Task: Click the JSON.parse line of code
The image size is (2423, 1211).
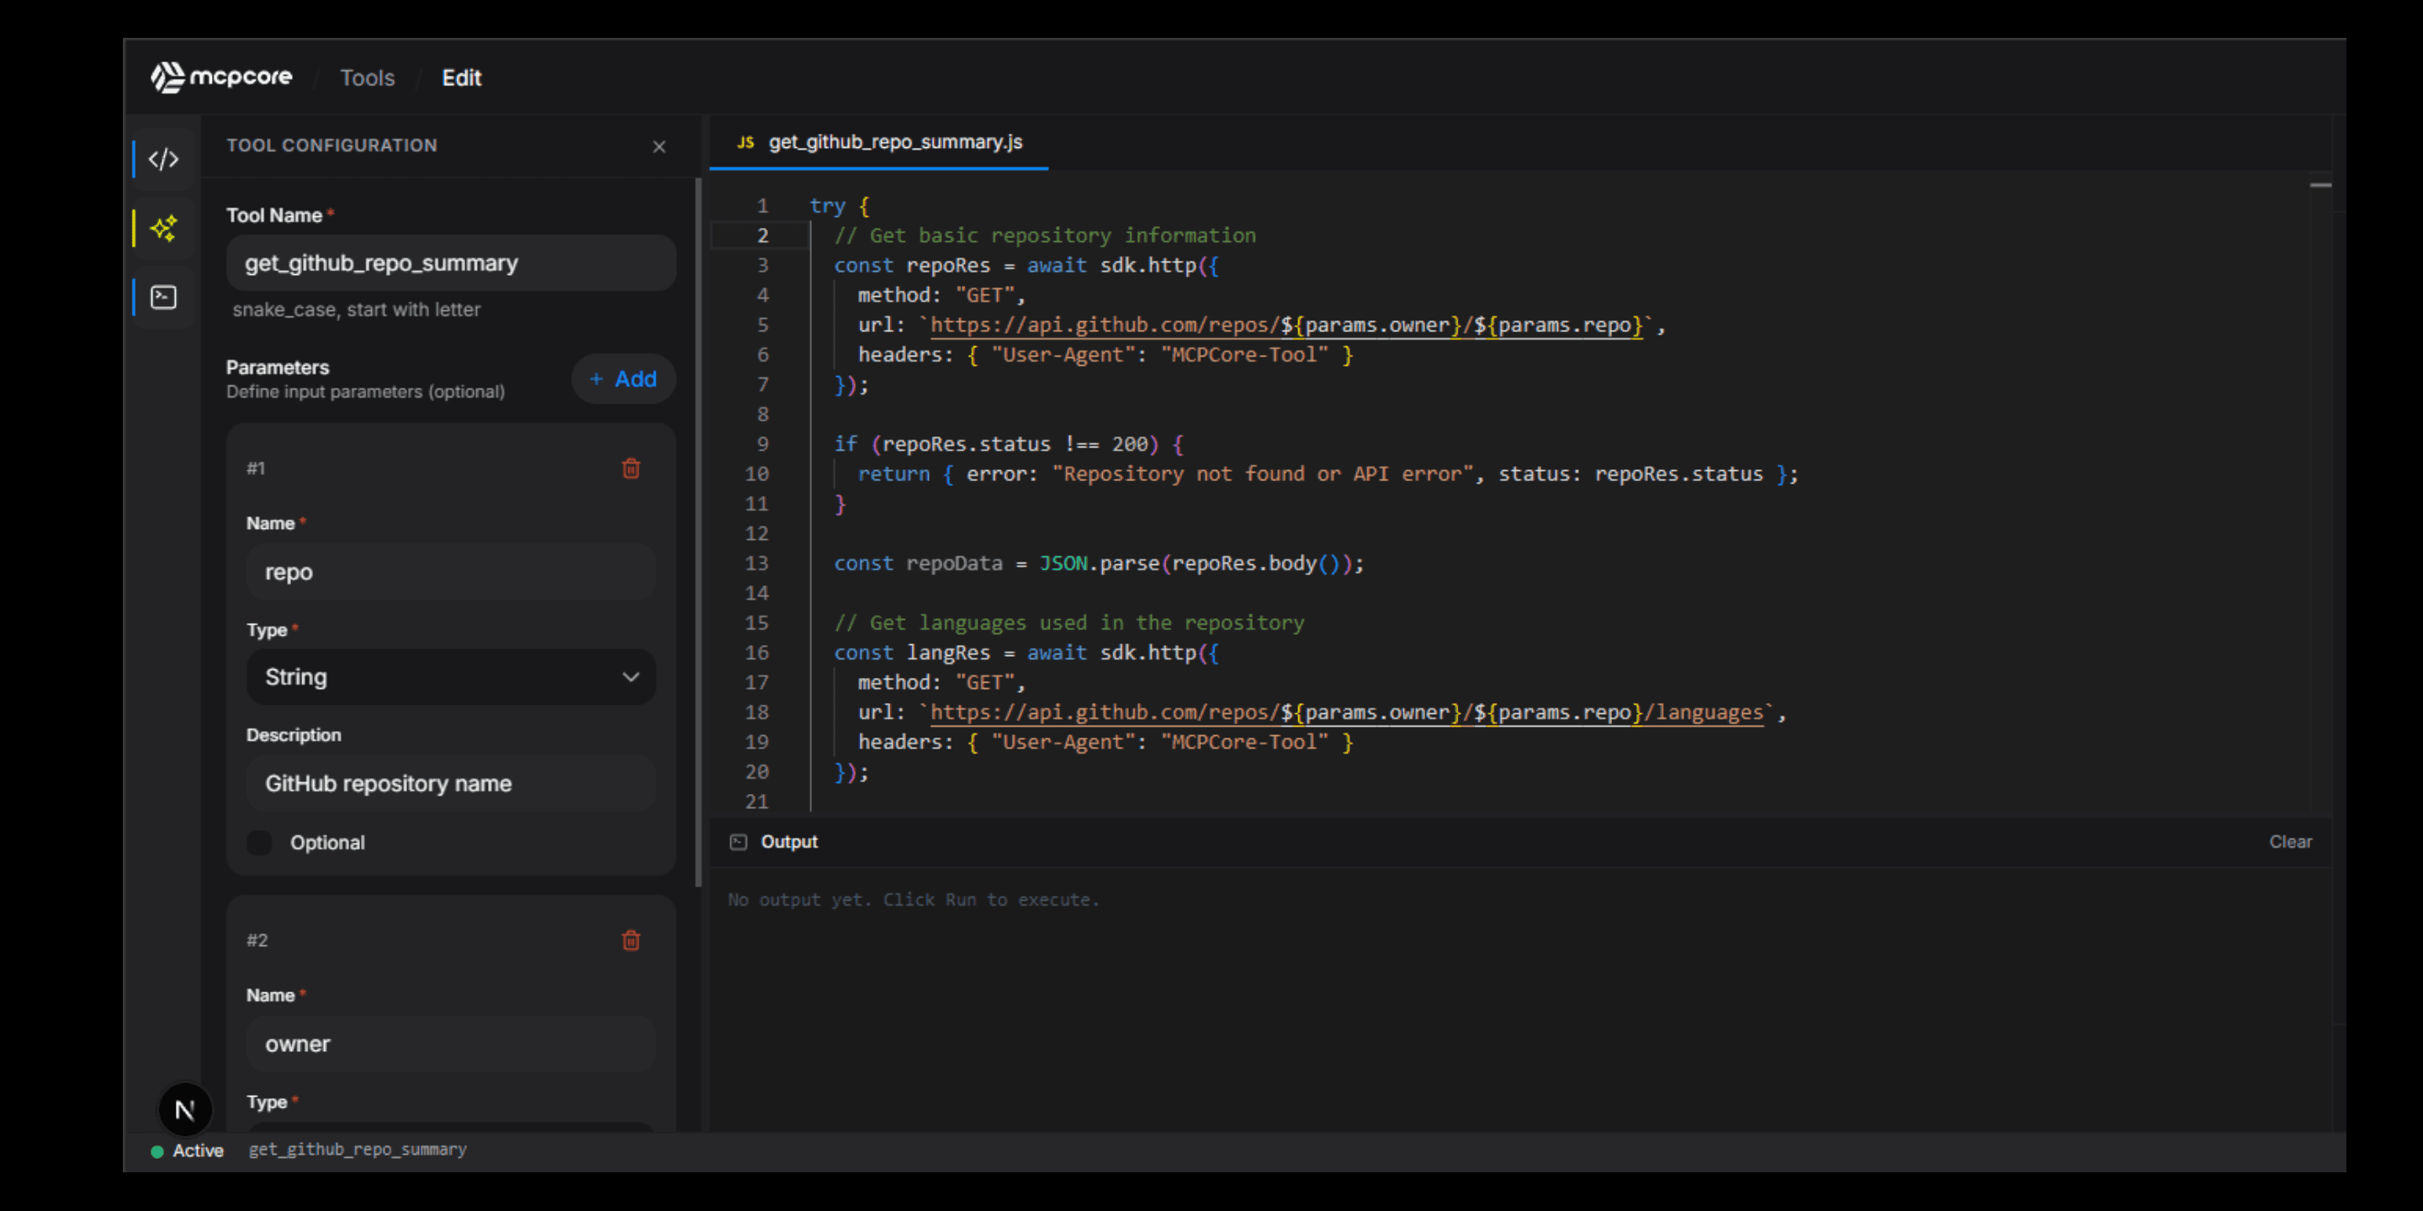Action: tap(1099, 563)
